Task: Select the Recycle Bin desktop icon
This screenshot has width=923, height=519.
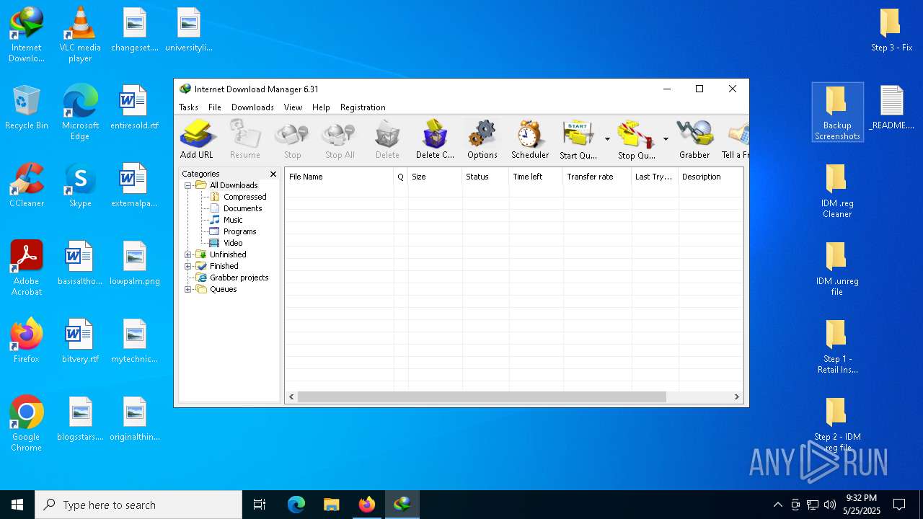Action: 27,108
